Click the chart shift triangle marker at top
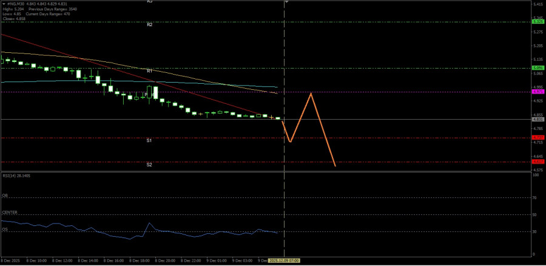 click(x=286, y=2)
